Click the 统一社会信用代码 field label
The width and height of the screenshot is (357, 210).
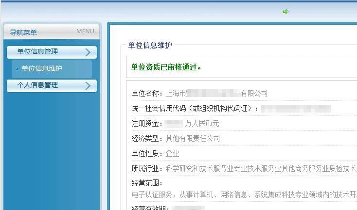(195, 108)
